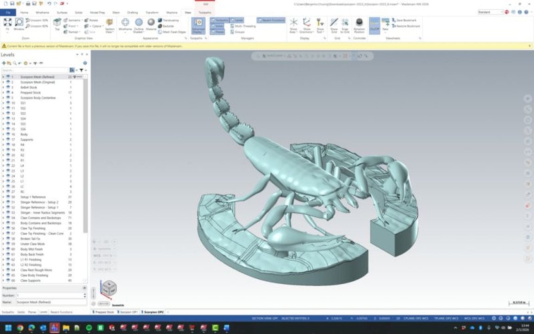Hide the Scorpion Mesh (Original) level

8,82
